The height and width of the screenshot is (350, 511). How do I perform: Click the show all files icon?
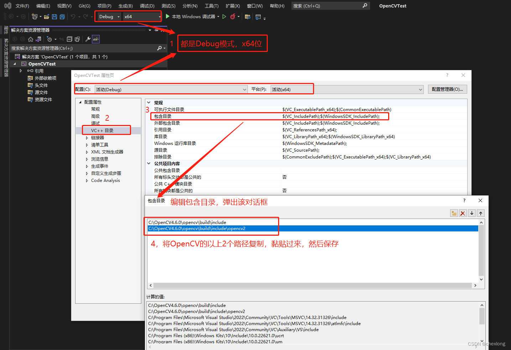(77, 39)
